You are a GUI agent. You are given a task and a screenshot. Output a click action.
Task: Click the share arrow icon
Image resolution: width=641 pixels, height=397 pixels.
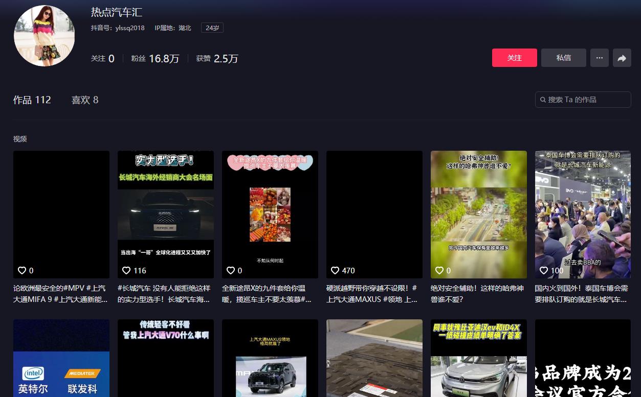point(622,58)
